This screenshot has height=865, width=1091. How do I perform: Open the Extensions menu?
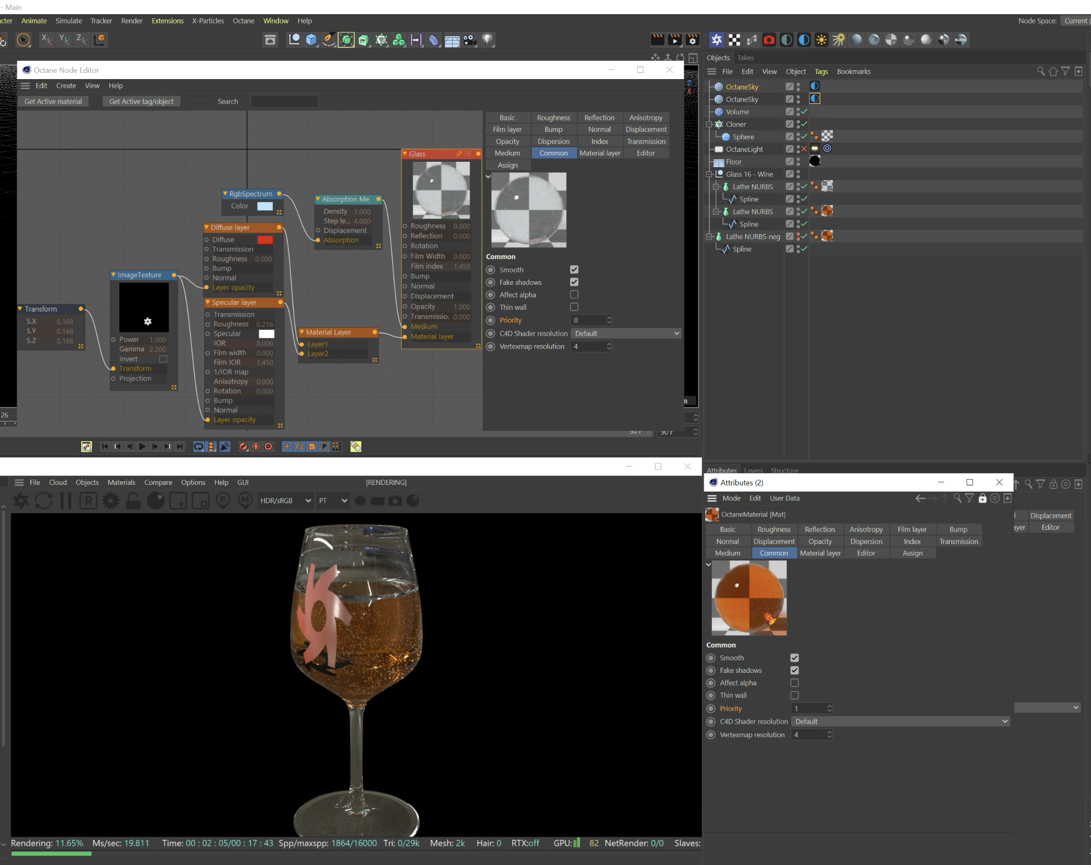click(x=168, y=21)
